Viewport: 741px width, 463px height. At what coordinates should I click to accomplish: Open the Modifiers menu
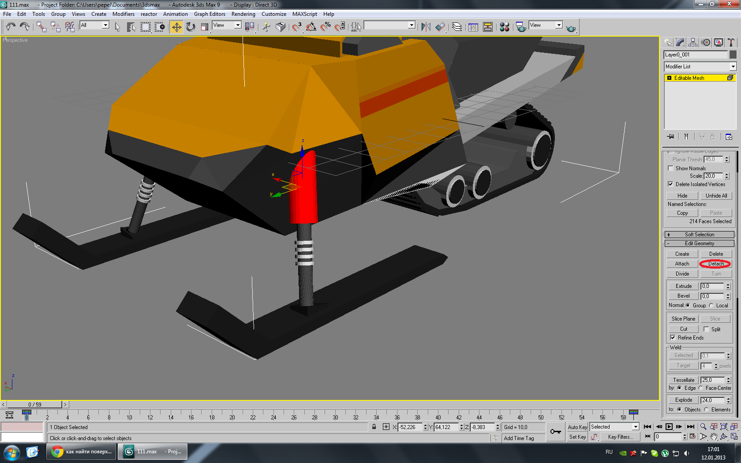[123, 14]
